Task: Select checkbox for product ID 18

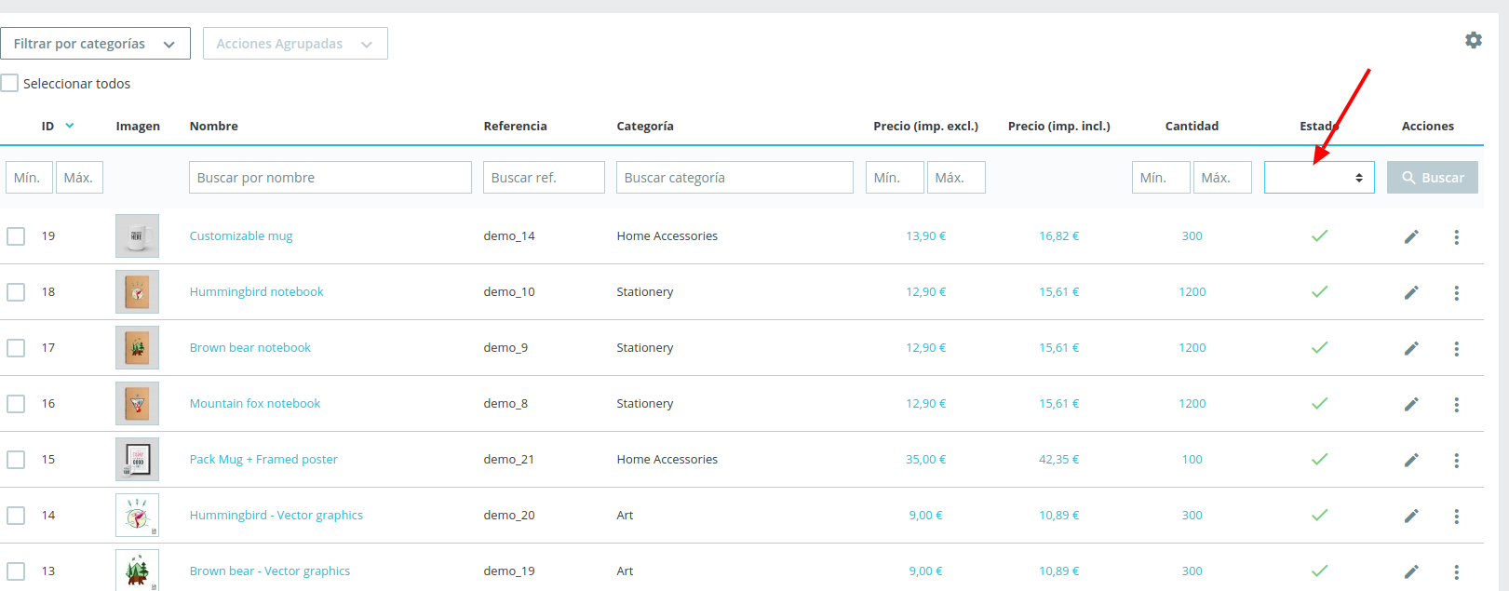Action: [x=16, y=292]
